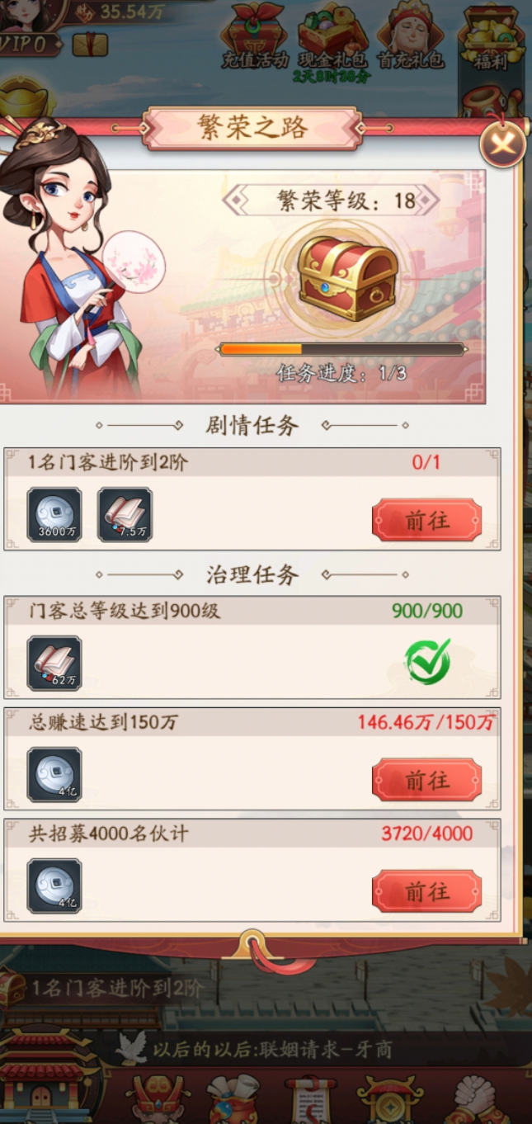This screenshot has height=1124, width=532.
Task: Click 前往 for 共招募4000名伙计 task
Action: tap(426, 891)
